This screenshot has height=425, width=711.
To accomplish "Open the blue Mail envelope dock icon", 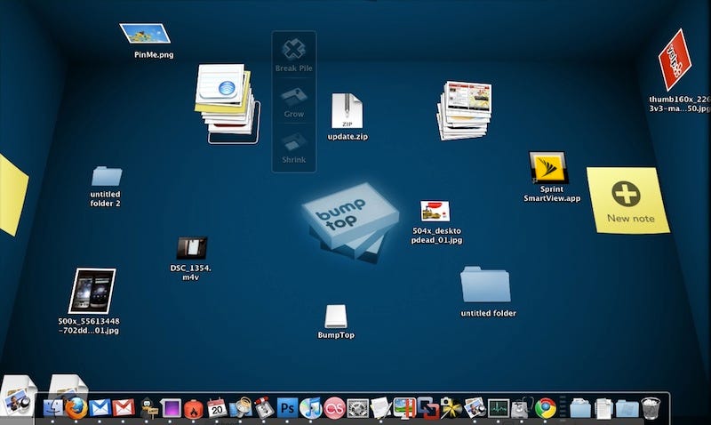I will pyautogui.click(x=100, y=408).
